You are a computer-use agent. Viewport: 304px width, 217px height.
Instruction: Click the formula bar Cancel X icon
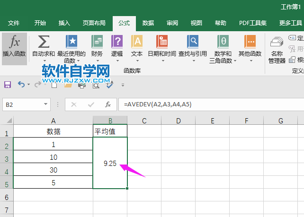click(x=74, y=105)
